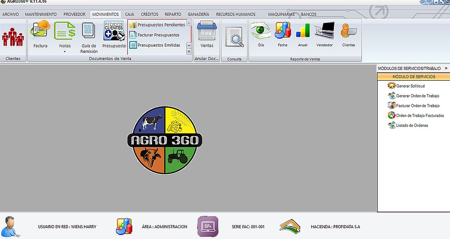The height and width of the screenshot is (239, 450).
Task: Click MÓDULOS DE SERVICIOS/TRABAJO panel title
Action: pyautogui.click(x=409, y=68)
